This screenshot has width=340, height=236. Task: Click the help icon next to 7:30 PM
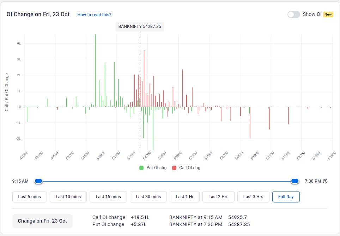325,181
